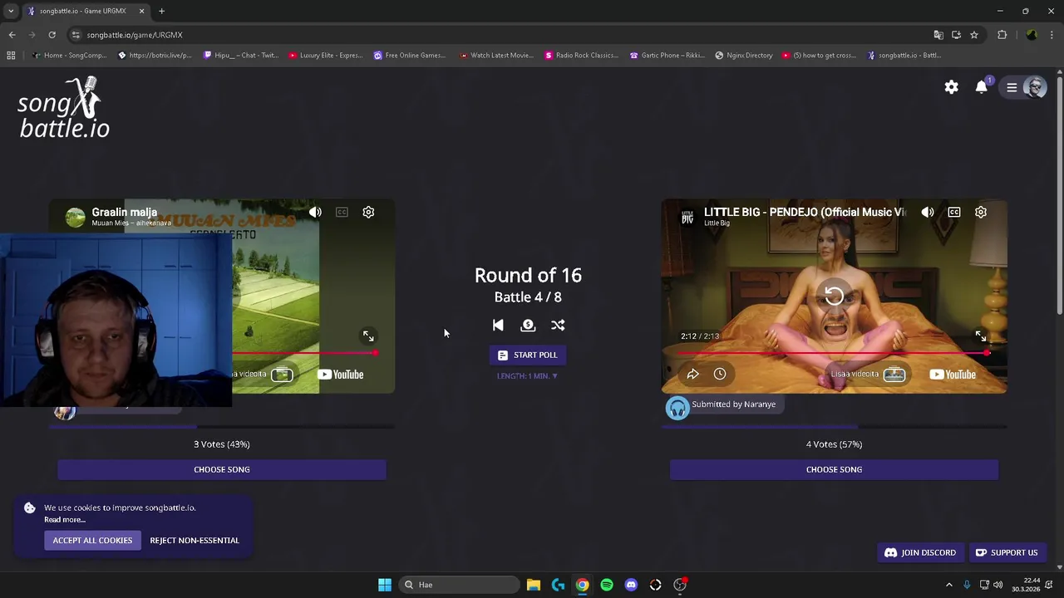Open Discord from the taskbar
Viewport: 1064px width, 598px height.
(631, 585)
